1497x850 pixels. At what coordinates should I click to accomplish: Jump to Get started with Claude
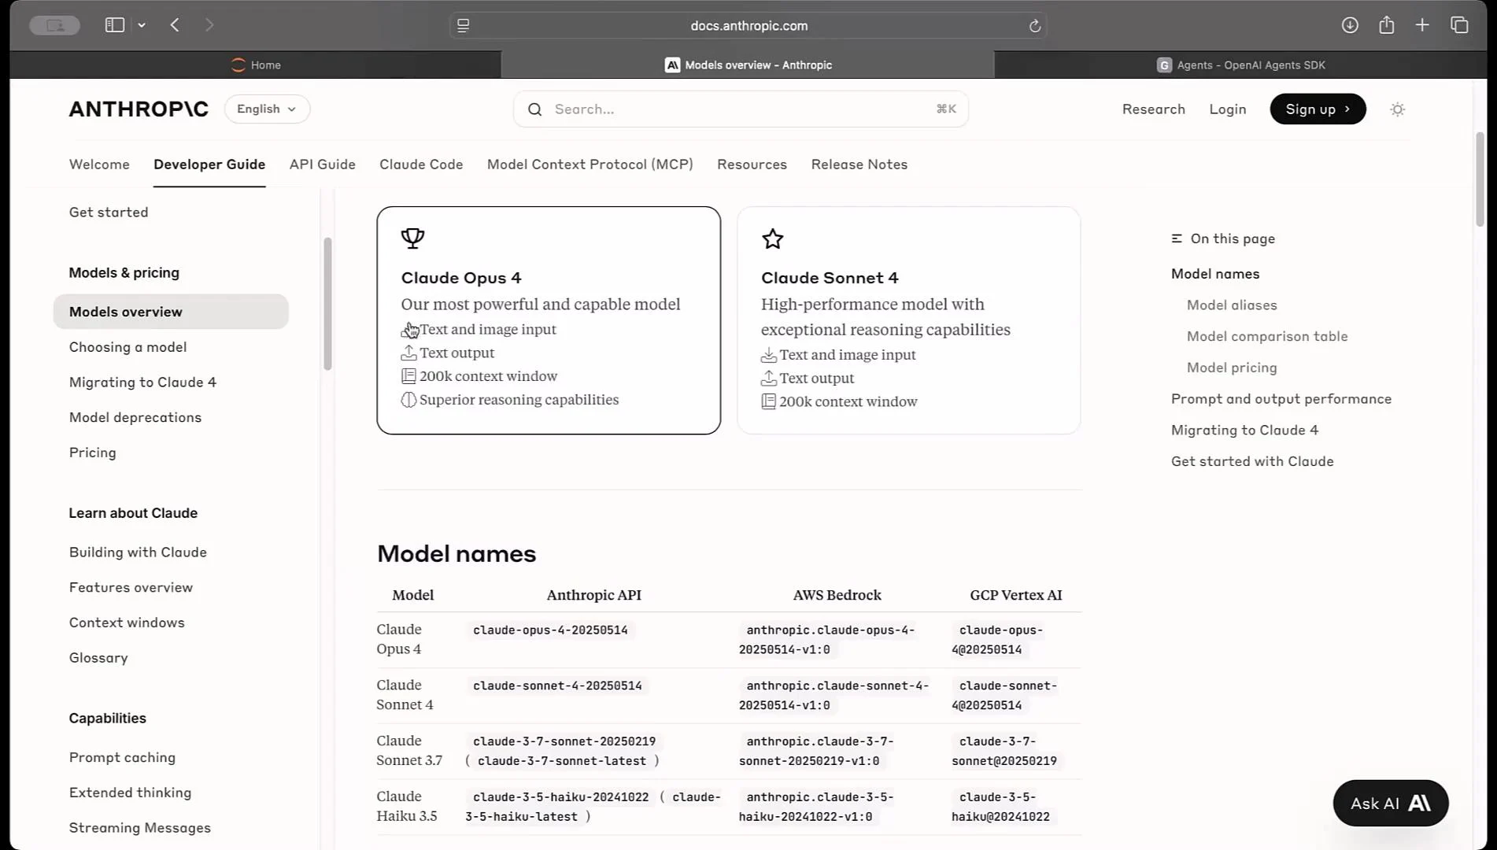(x=1252, y=462)
